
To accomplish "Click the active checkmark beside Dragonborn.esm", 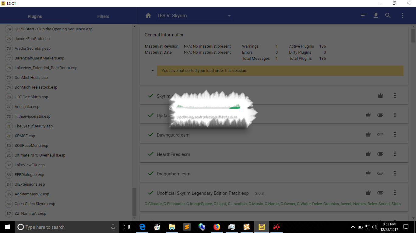I will pyautogui.click(x=150, y=173).
